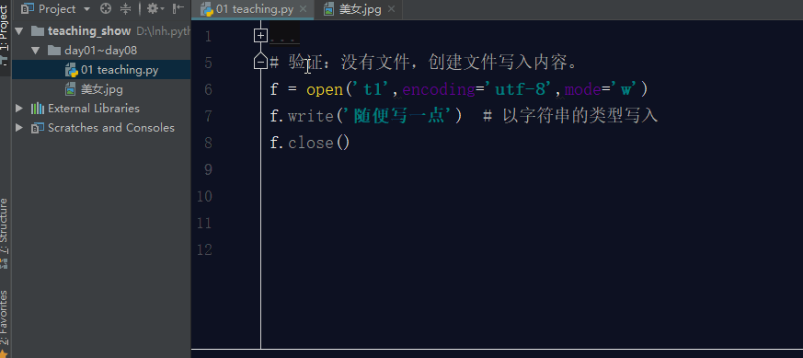Click the Python file icon beside 01 teaching.py in tree
Image resolution: width=803 pixels, height=358 pixels.
tap(71, 70)
